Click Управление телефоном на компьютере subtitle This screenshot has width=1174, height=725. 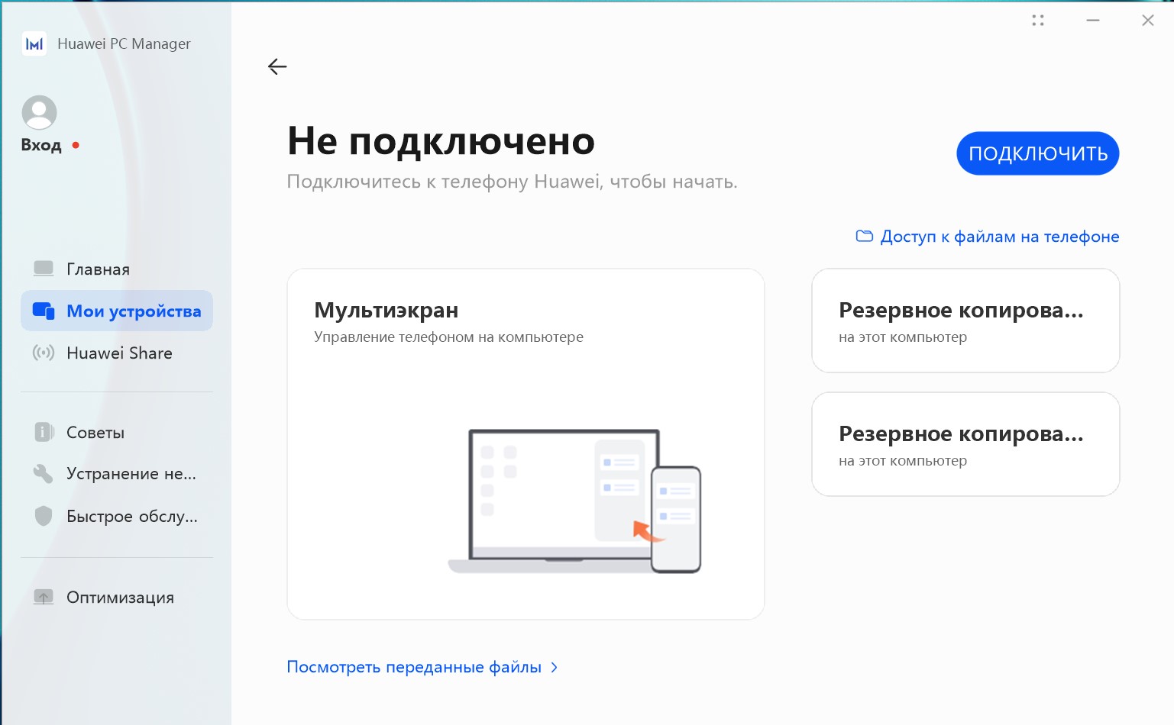point(448,337)
